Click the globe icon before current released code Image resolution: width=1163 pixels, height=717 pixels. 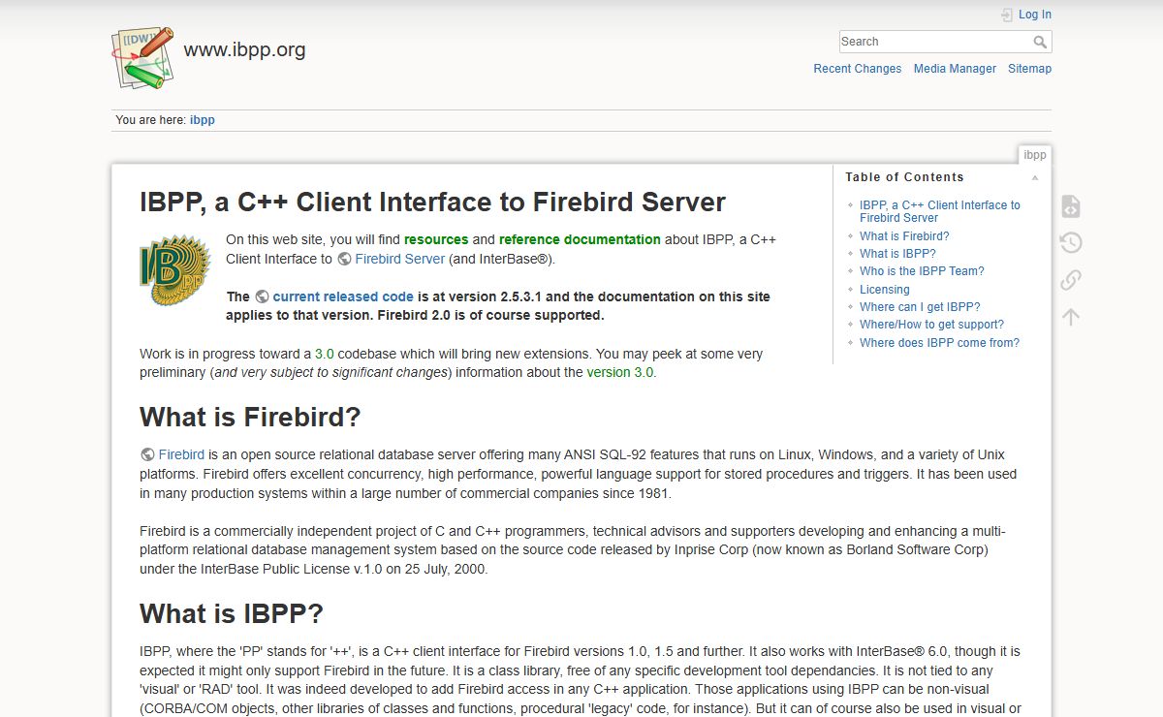pyautogui.click(x=261, y=296)
